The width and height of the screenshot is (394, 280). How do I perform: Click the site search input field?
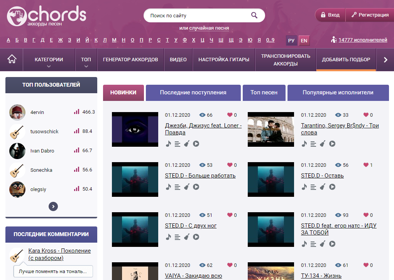197,16
